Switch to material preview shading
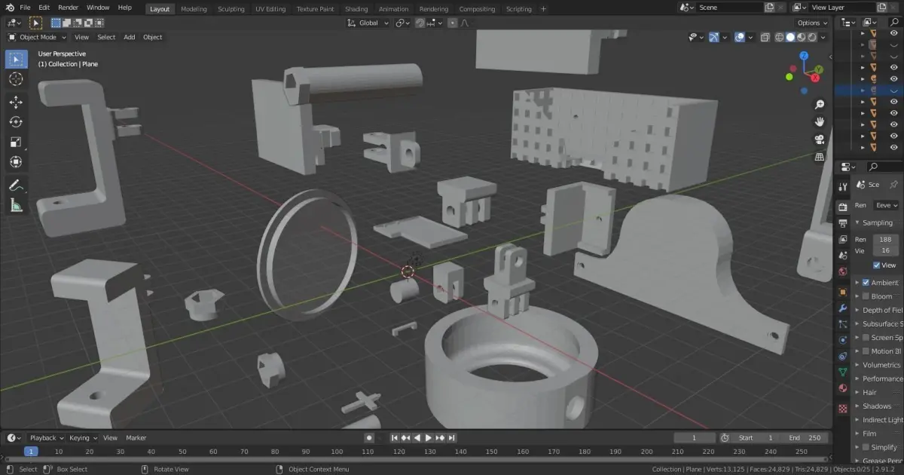904x475 pixels. (x=802, y=37)
